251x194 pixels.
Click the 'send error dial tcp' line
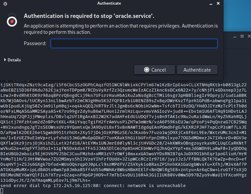[x=93, y=186]
